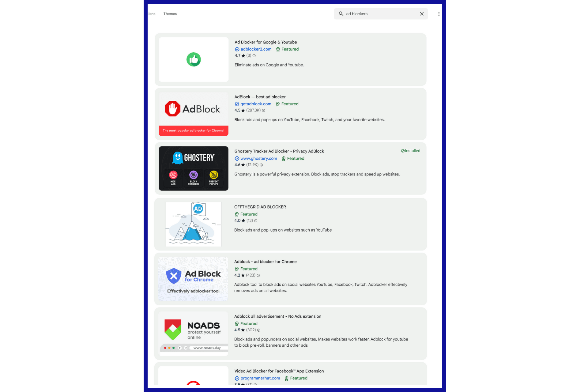Click the Installed label on Ghostery result
The width and height of the screenshot is (588, 392).
(410, 151)
